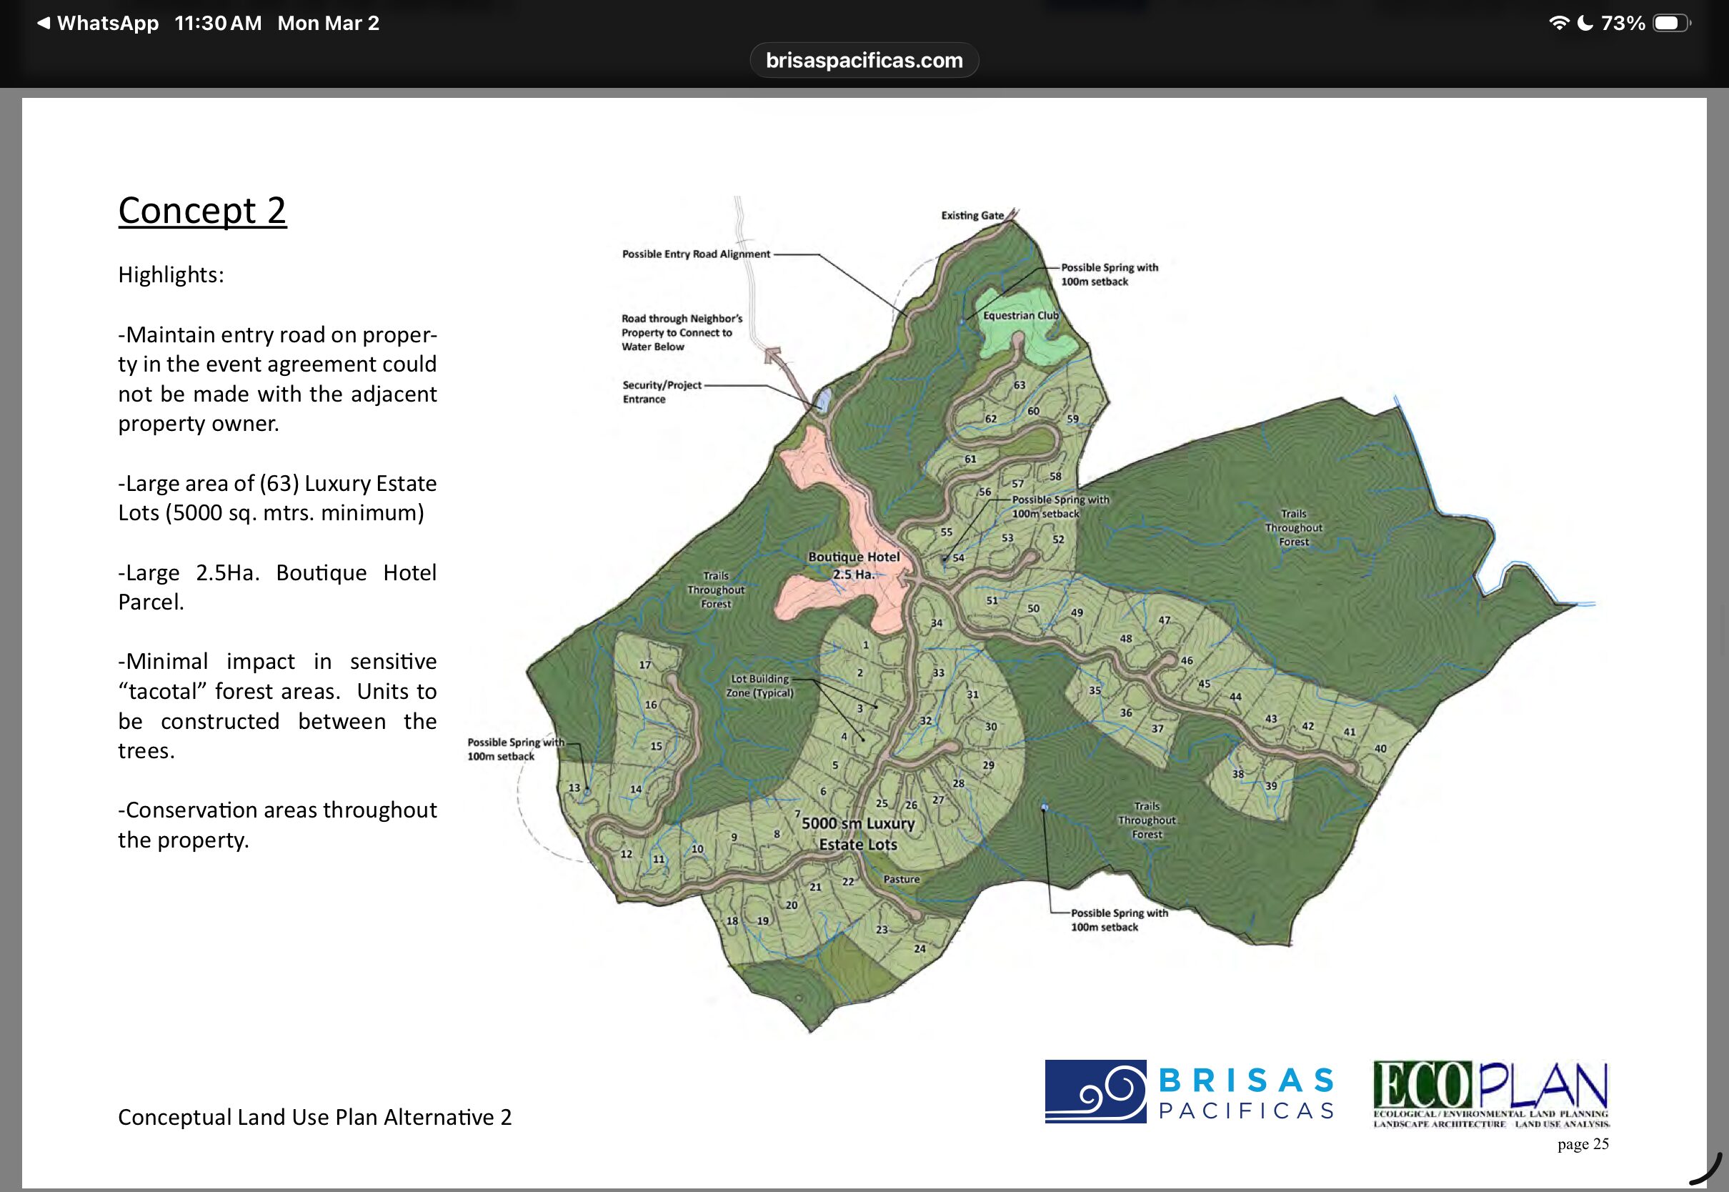Viewport: 1729px width, 1192px height.
Task: Tap the page 25 number
Action: 1583,1143
